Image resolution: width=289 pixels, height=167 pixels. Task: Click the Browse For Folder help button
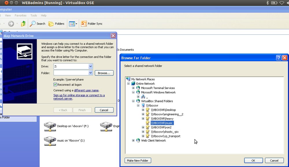(279, 58)
